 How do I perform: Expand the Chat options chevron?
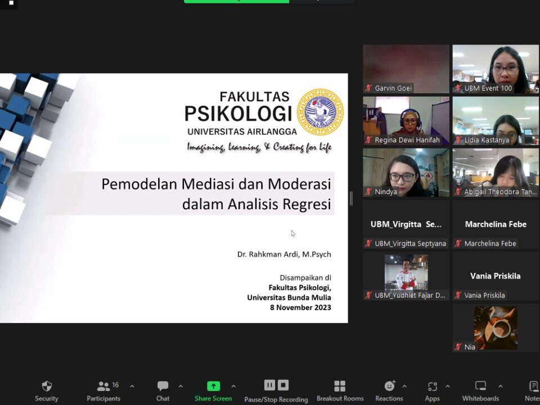point(181,386)
